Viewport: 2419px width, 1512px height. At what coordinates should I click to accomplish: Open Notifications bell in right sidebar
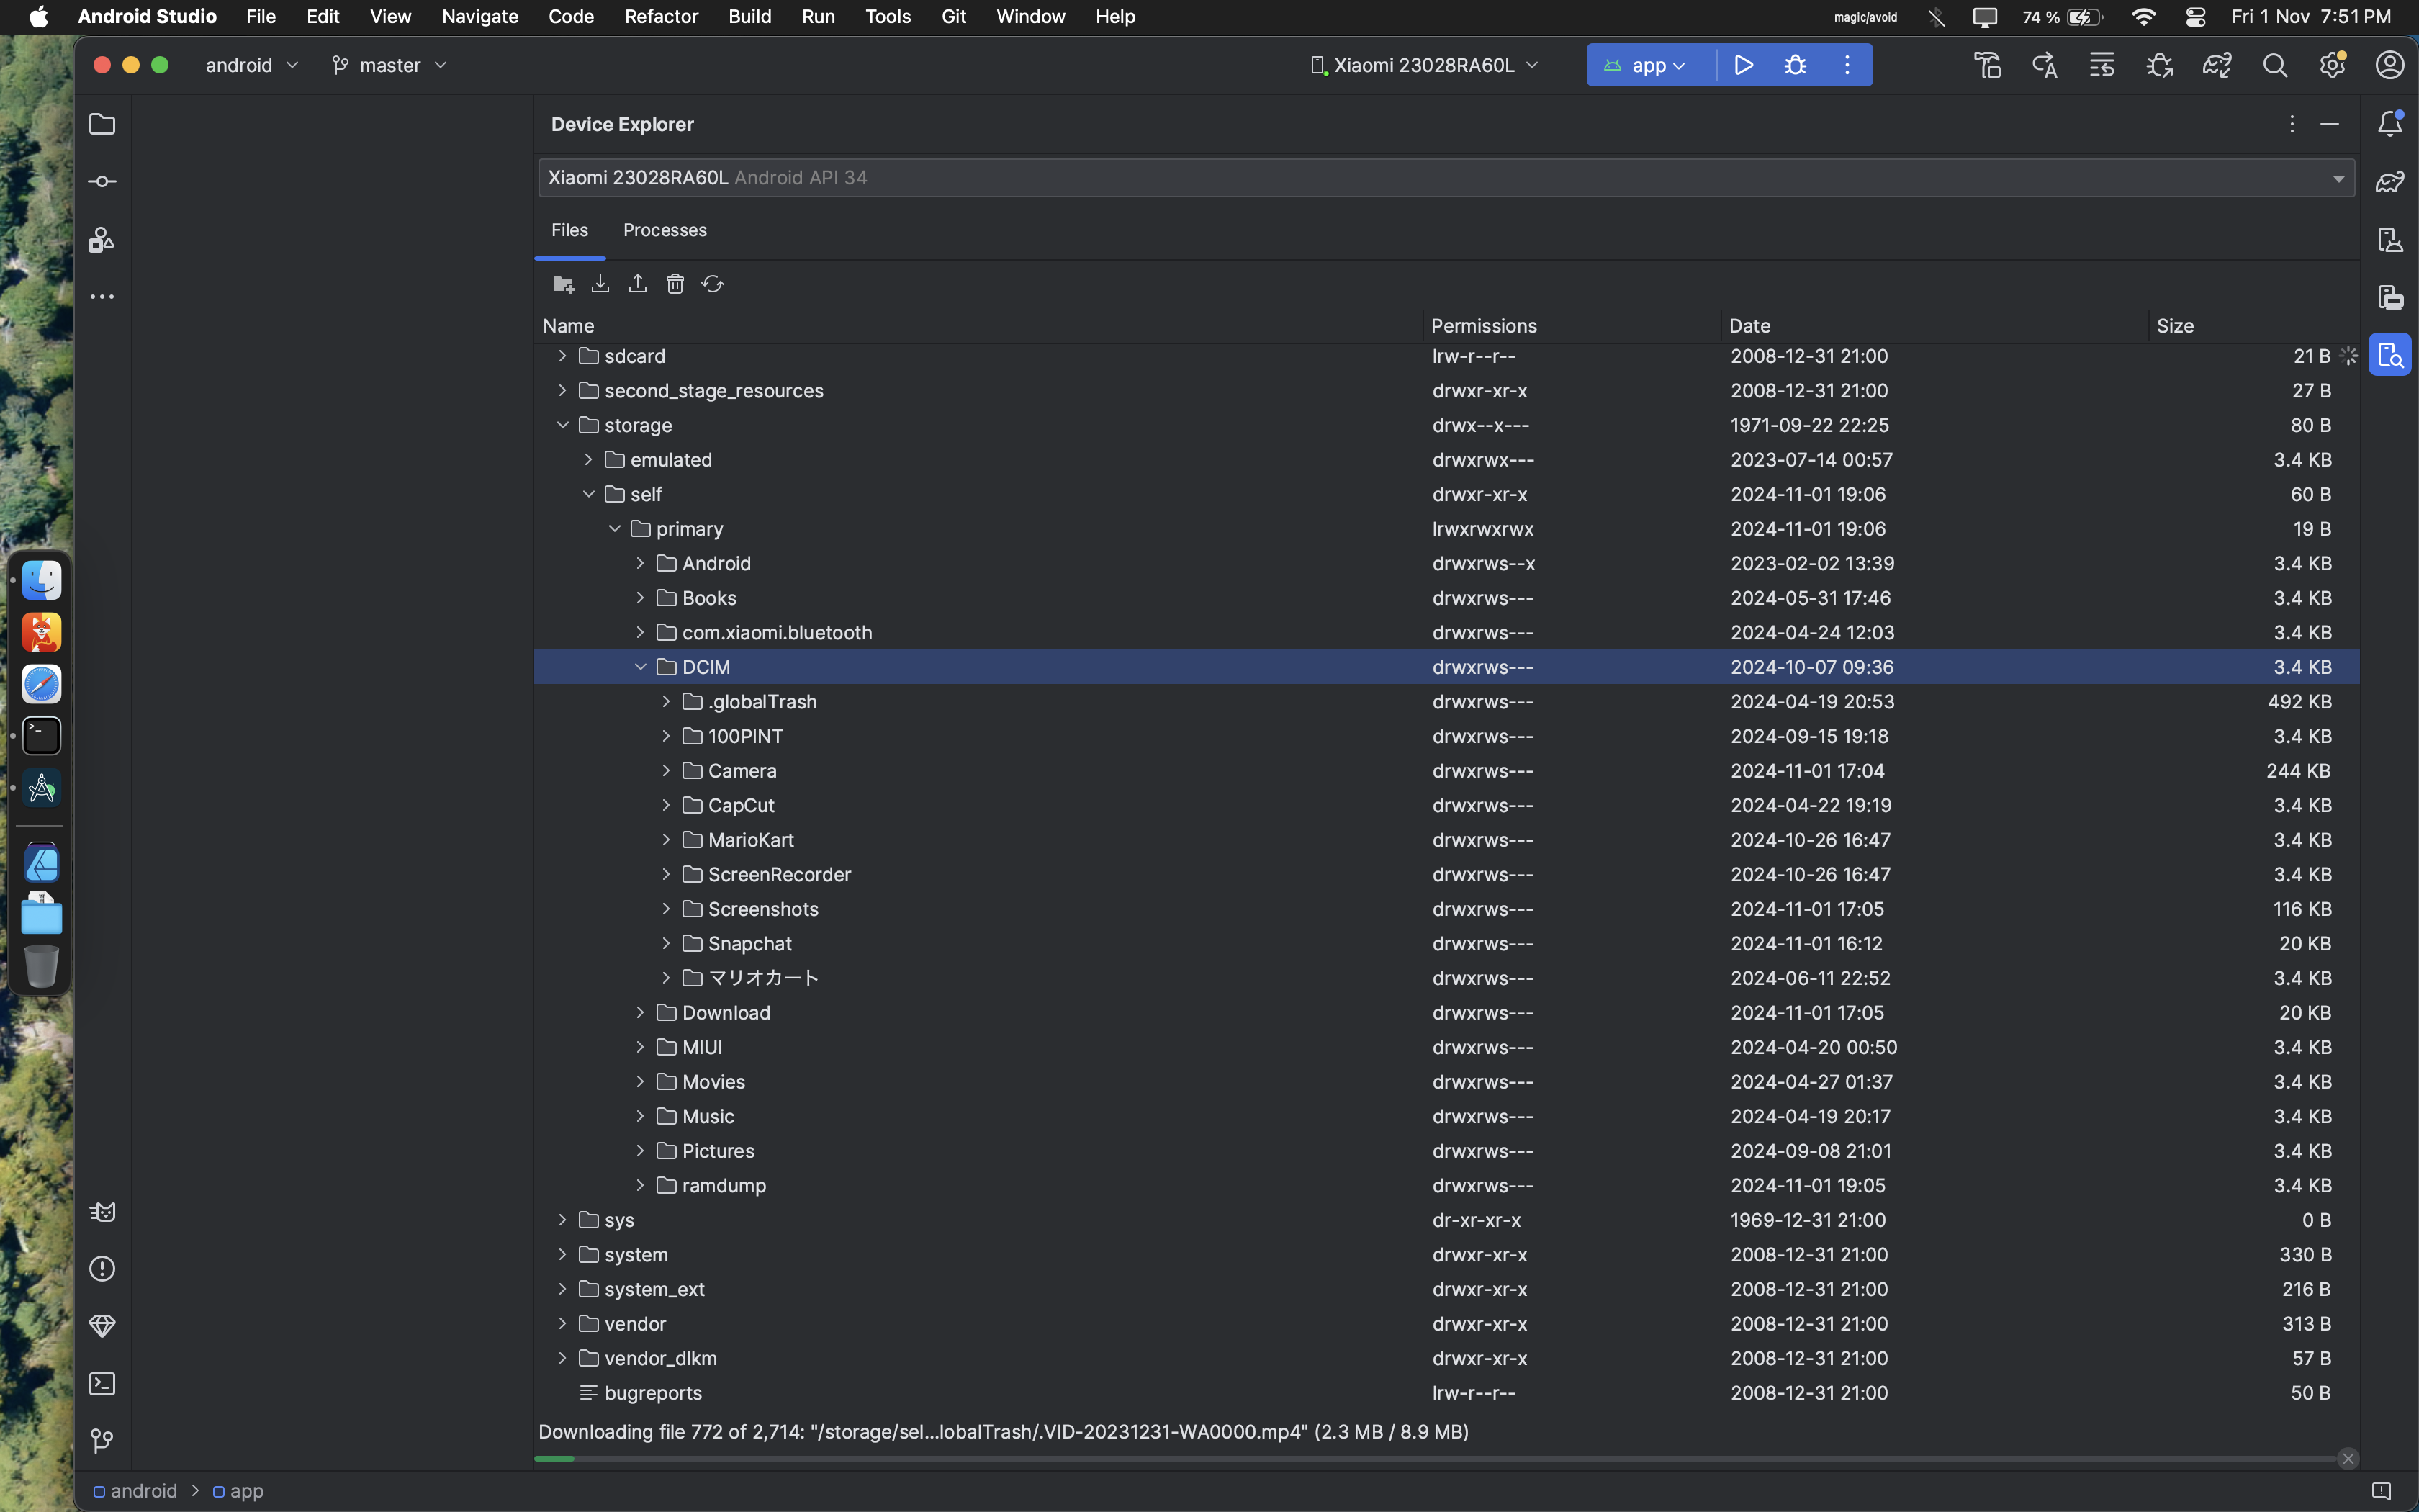click(x=2390, y=124)
